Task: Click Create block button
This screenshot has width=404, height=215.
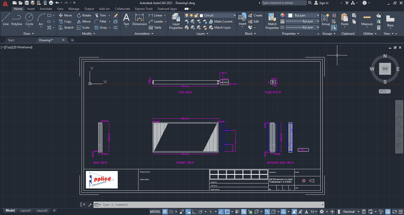Action: pos(255,15)
